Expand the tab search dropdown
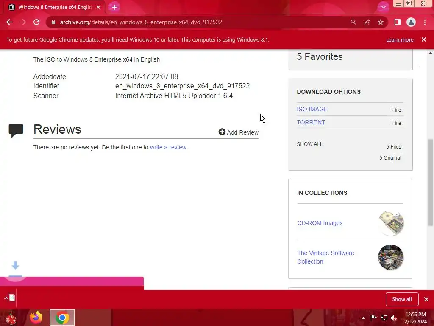Viewport: 434px width, 326px height. click(x=383, y=7)
